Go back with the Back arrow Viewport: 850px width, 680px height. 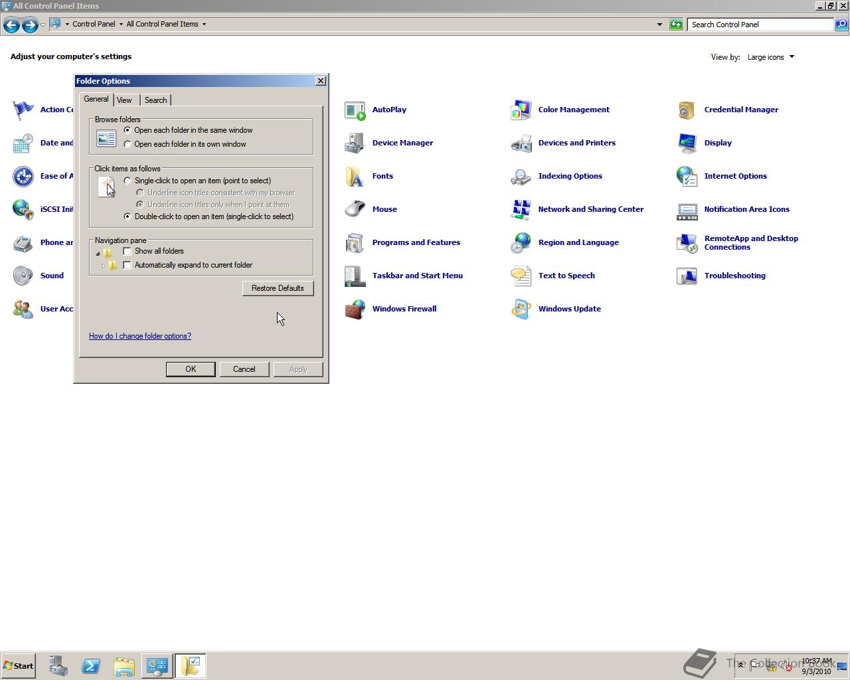(x=11, y=25)
